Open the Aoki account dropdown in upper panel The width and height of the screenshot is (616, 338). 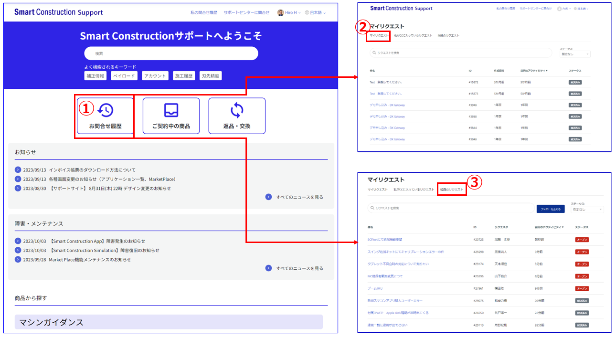tap(564, 9)
